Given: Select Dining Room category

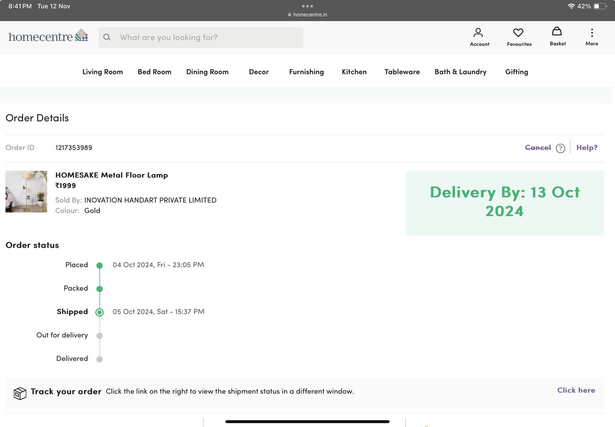Looking at the screenshot, I should click(207, 72).
